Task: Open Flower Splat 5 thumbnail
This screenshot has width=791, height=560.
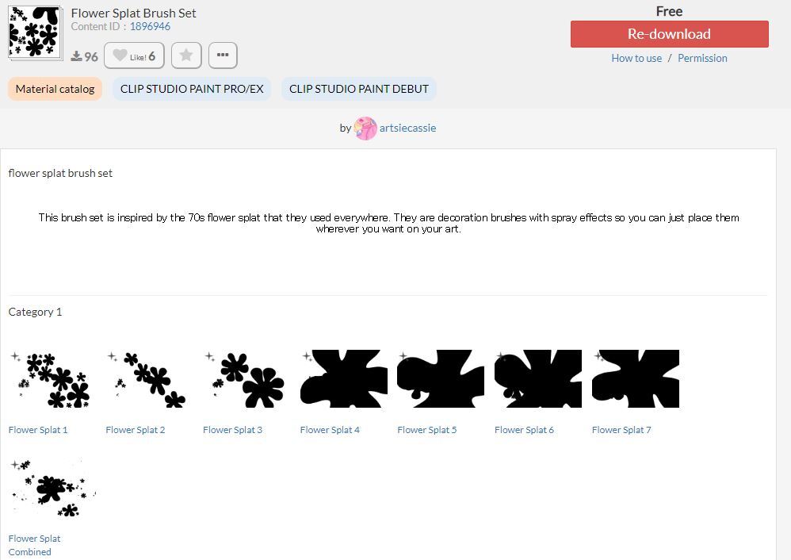Action: click(x=441, y=378)
